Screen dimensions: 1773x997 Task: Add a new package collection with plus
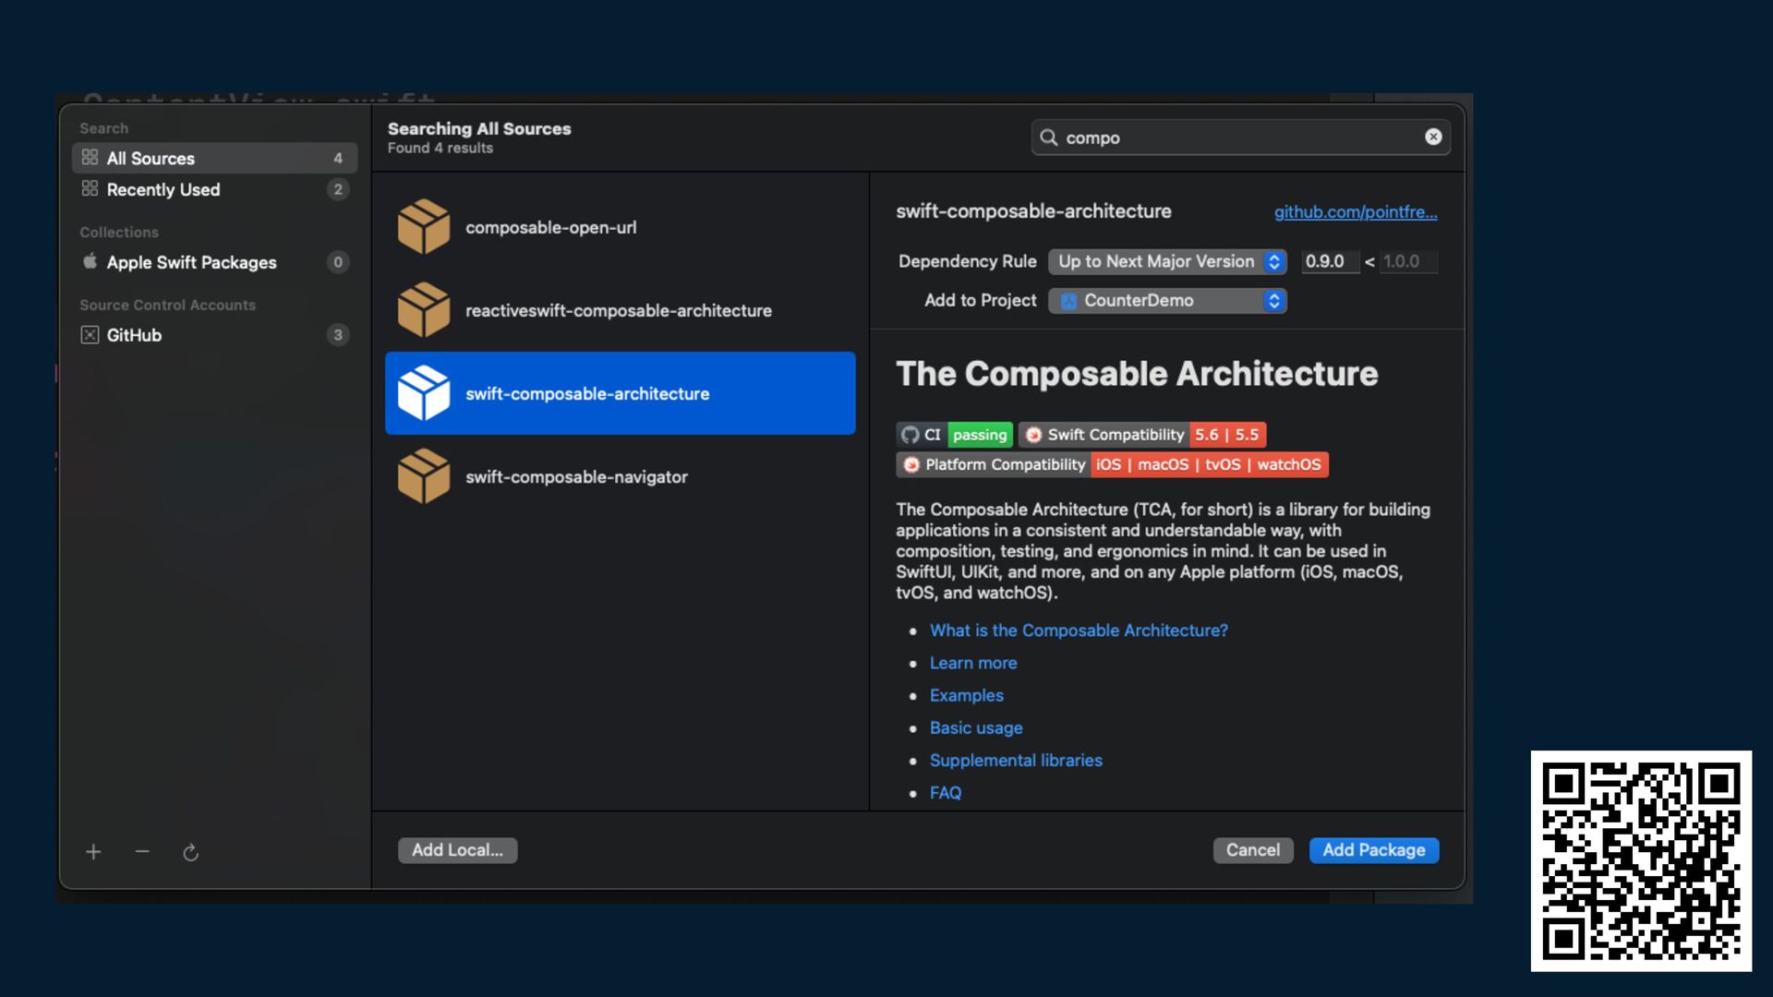(93, 852)
